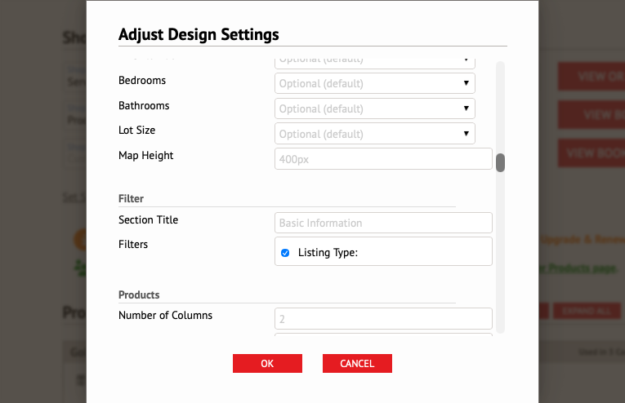
Task: Click the scrollbar track below the thumb
Action: point(500,250)
